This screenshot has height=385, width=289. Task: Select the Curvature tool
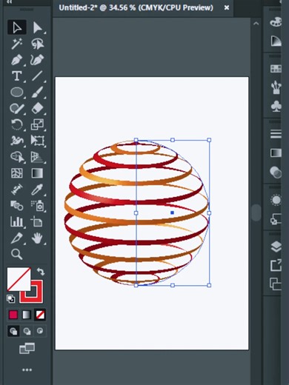[37, 60]
